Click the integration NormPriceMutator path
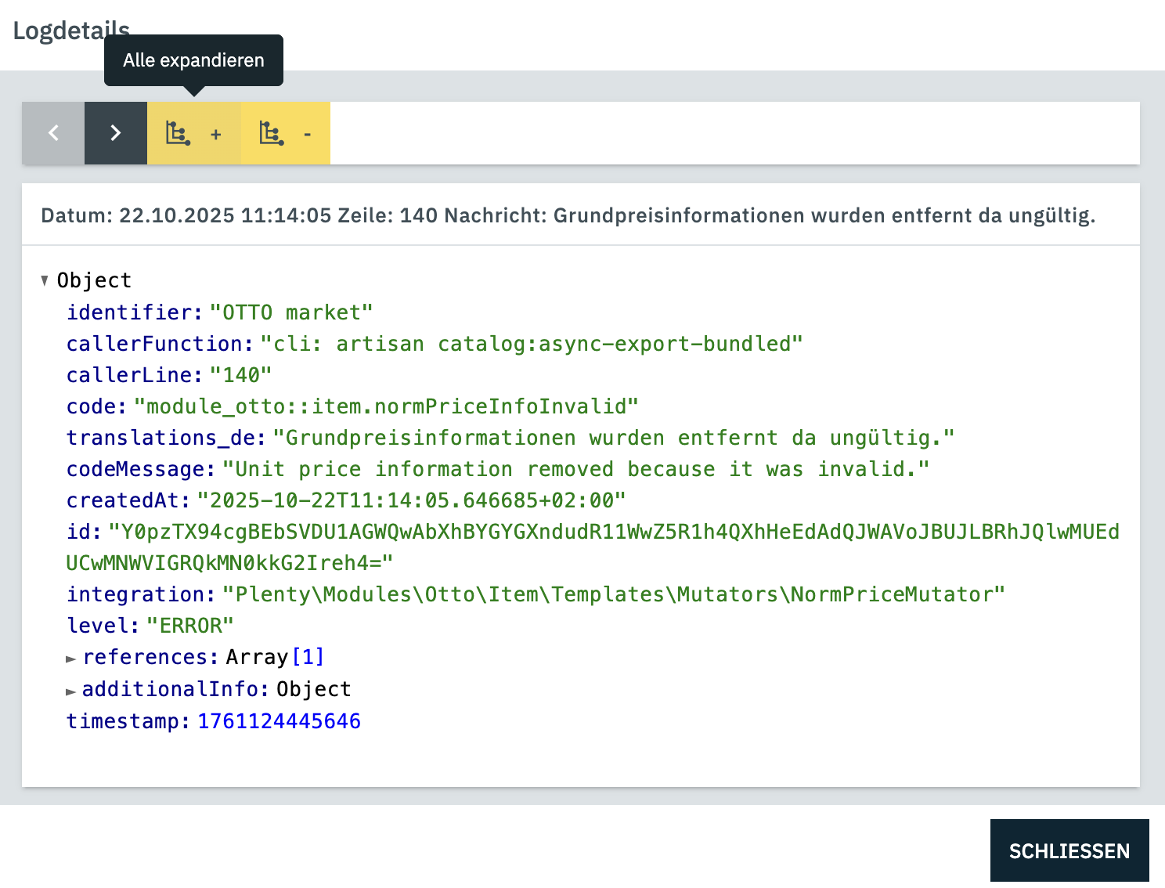The width and height of the screenshot is (1165, 888). point(613,594)
